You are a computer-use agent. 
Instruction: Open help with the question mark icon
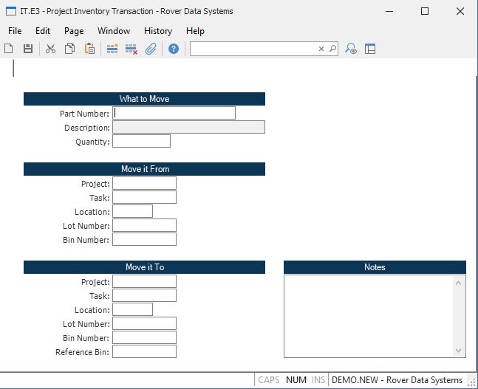point(174,49)
